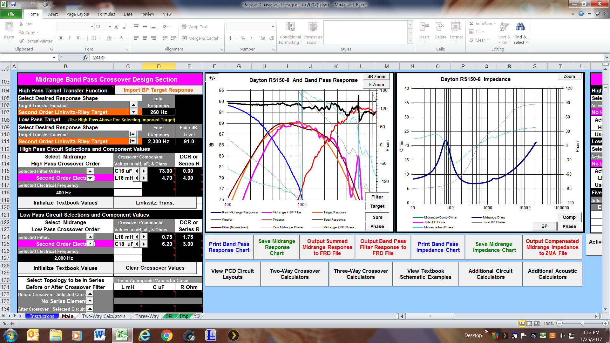Open Find & Select binoculars menu
Screen dimensions: 610x343
pos(520,33)
